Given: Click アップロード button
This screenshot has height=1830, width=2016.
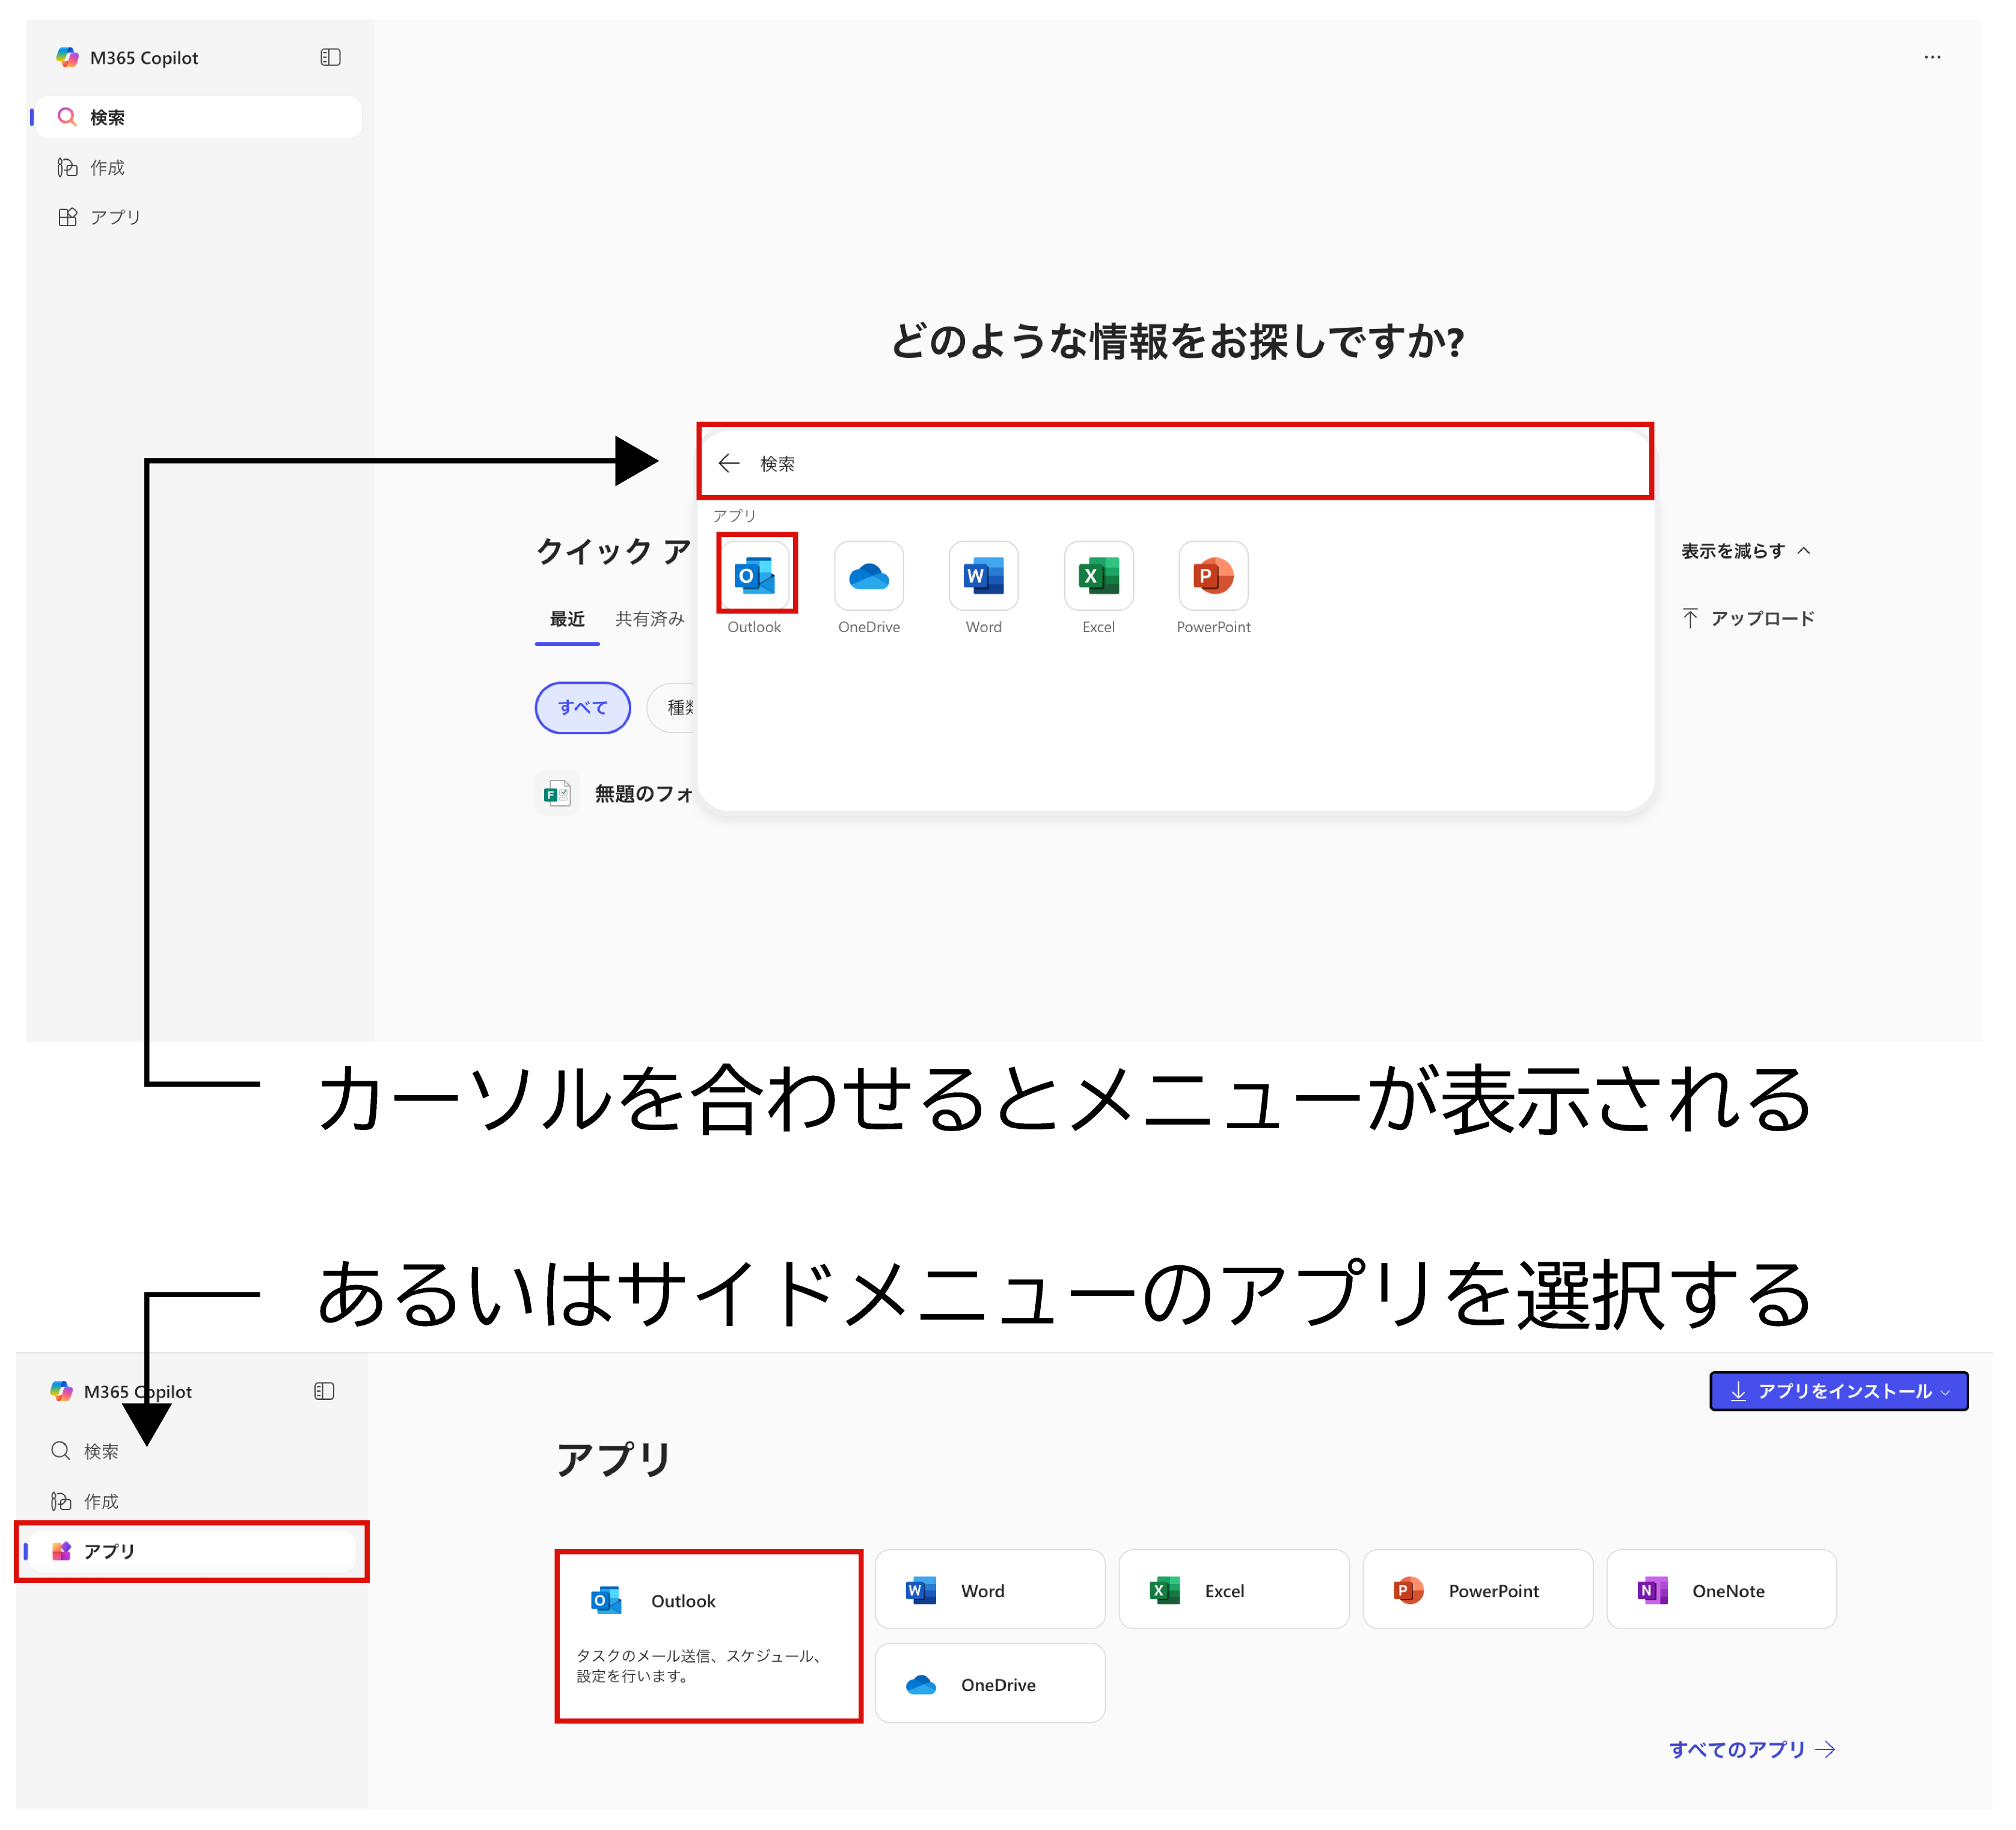Looking at the screenshot, I should [x=1748, y=619].
